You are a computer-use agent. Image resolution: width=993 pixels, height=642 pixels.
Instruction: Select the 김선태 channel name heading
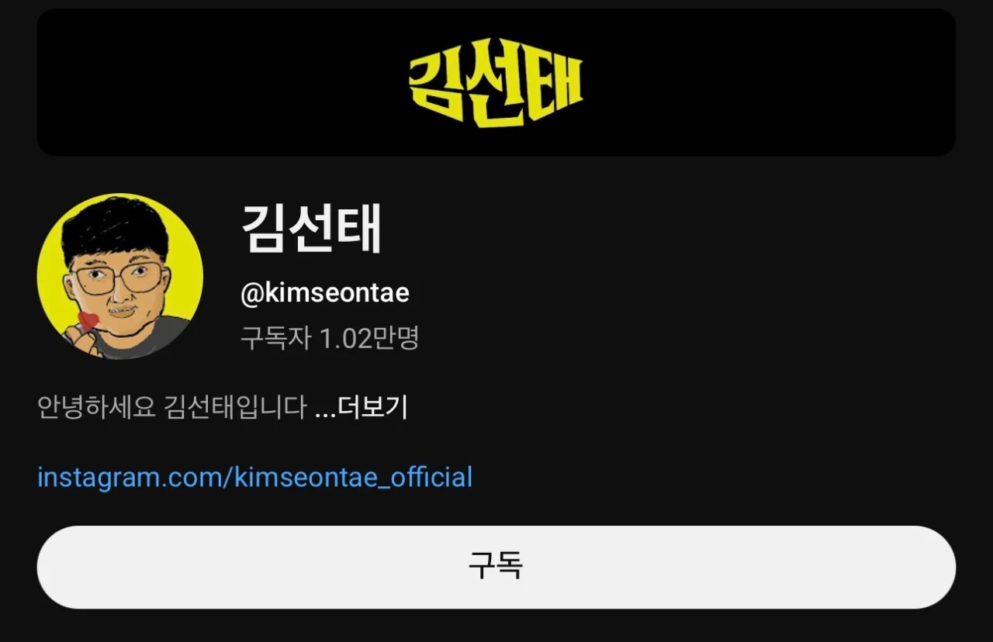coord(312,229)
